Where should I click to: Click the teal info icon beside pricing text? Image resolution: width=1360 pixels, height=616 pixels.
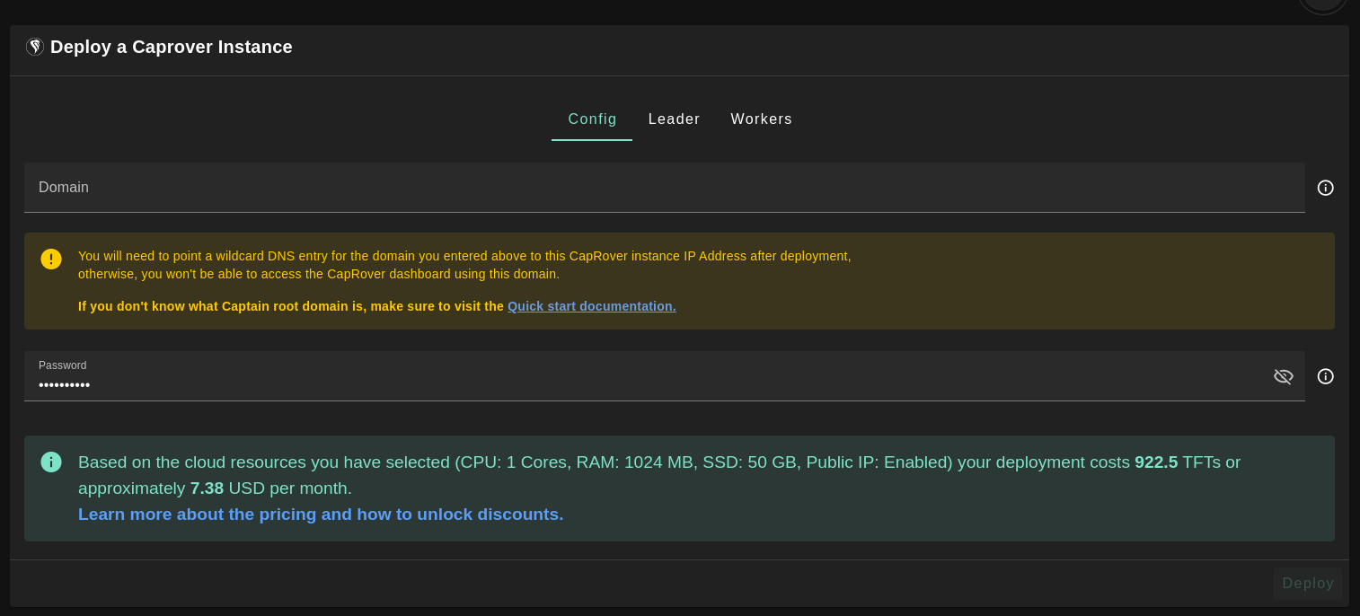[x=51, y=462]
